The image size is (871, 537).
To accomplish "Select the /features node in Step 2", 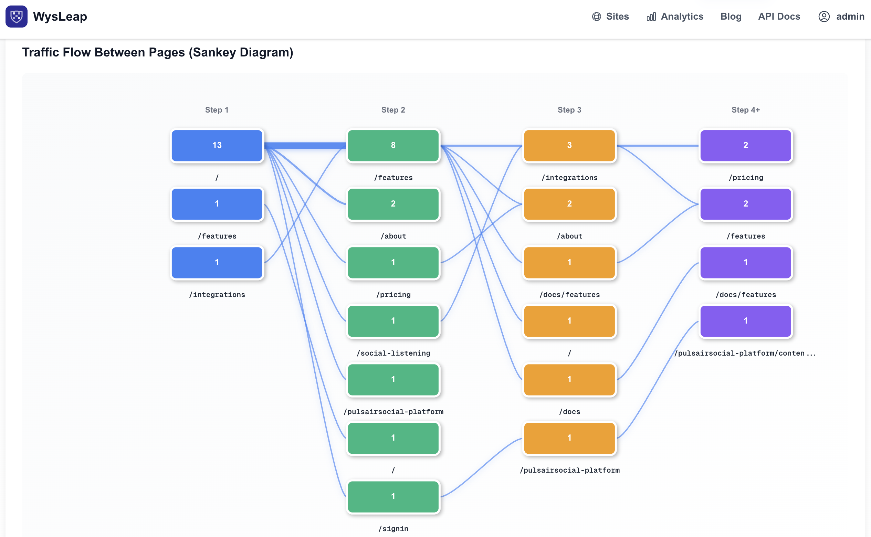I will click(x=393, y=145).
